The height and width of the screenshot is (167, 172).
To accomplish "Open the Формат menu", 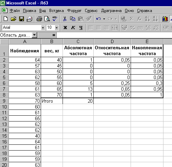I will pyautogui.click(x=74, y=11).
